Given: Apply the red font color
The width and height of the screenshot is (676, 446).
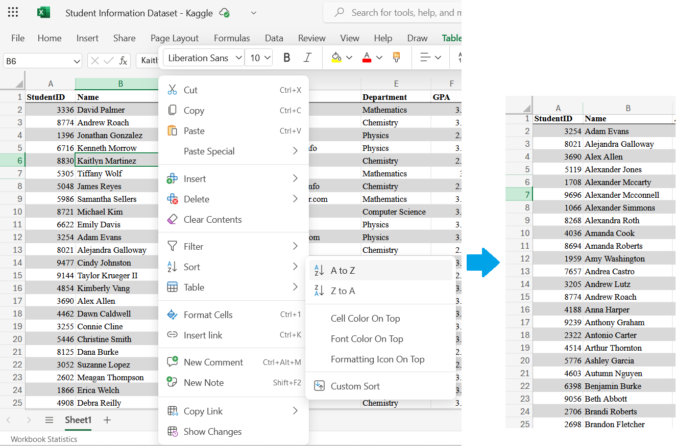Looking at the screenshot, I should click(x=367, y=58).
